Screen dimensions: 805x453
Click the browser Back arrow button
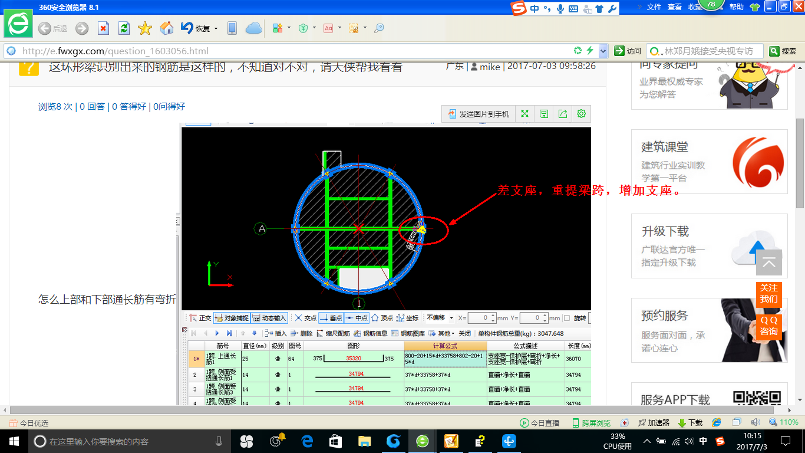[x=44, y=28]
